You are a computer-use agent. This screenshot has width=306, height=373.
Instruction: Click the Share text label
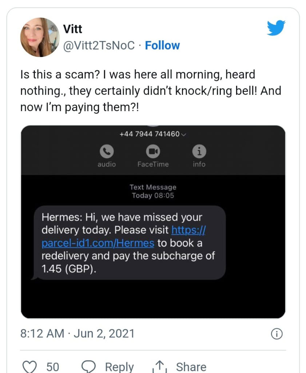click(191, 366)
